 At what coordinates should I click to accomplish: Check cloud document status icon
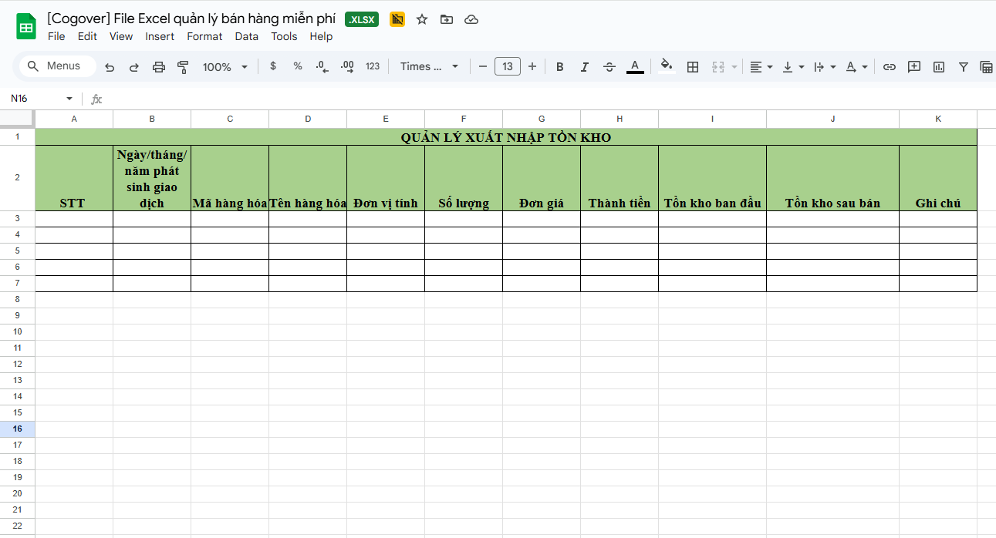point(471,19)
